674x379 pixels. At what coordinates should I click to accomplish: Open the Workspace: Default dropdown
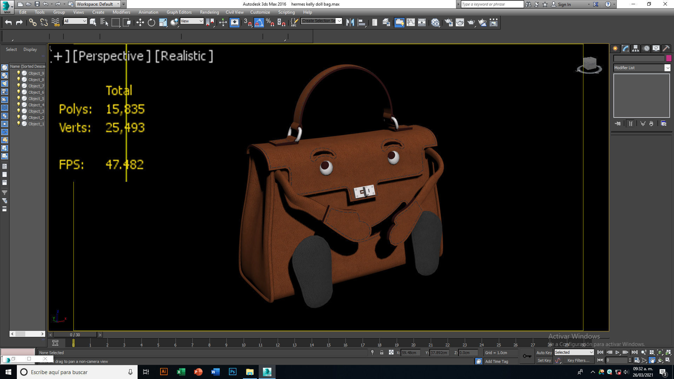pos(98,4)
